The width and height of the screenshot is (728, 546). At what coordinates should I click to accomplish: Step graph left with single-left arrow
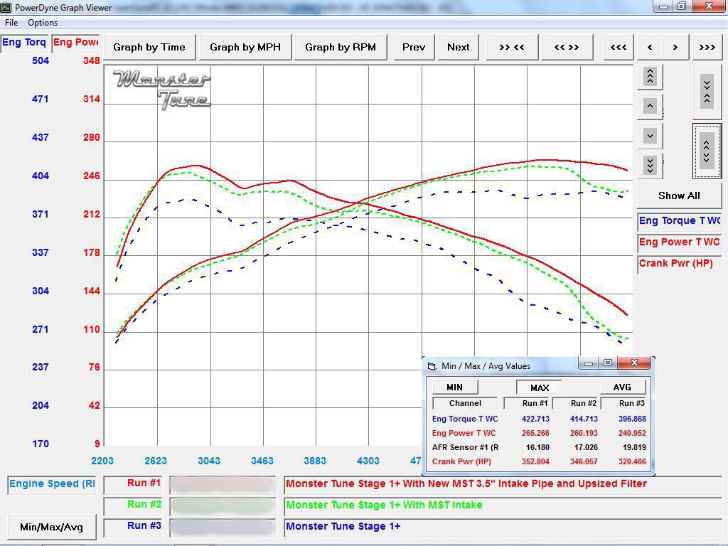[650, 47]
